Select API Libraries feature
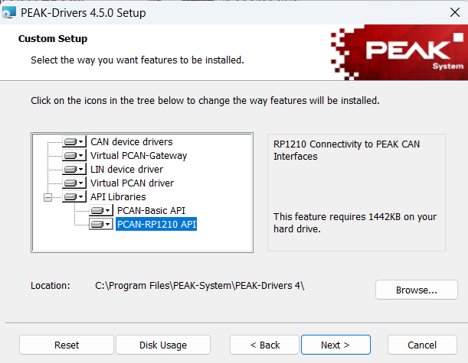468x363 pixels. [118, 196]
